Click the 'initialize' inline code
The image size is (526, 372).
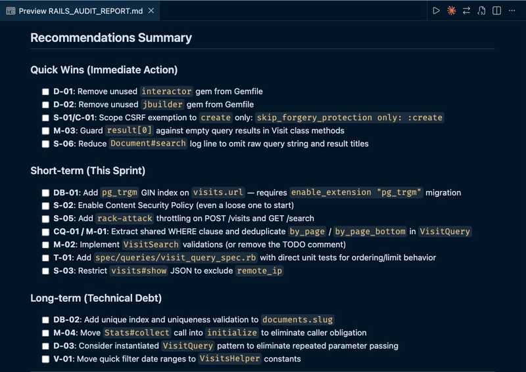click(232, 332)
